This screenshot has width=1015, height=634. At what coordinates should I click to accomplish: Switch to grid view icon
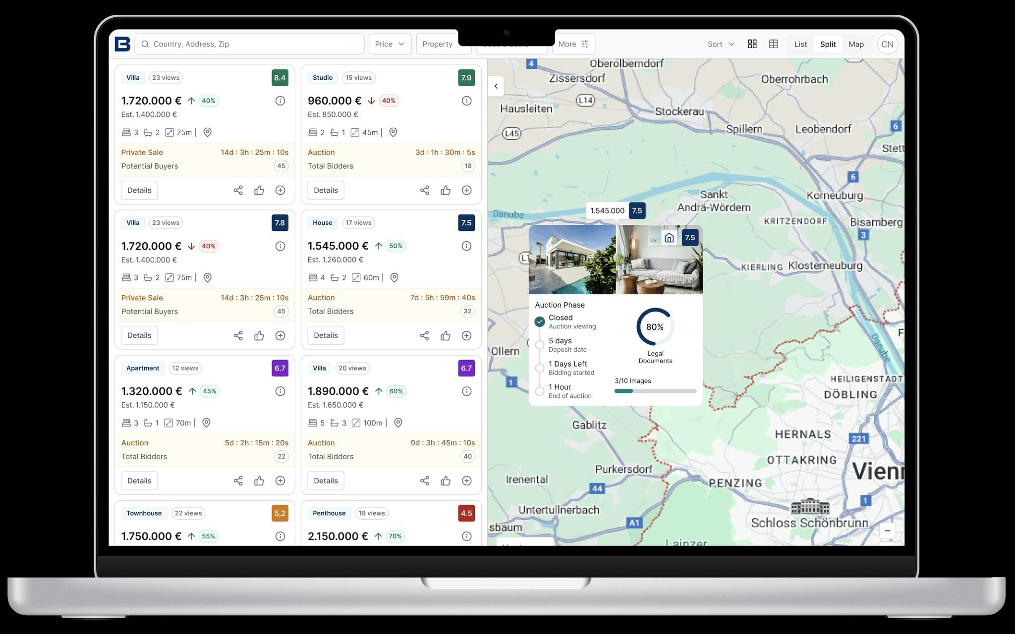(x=752, y=44)
